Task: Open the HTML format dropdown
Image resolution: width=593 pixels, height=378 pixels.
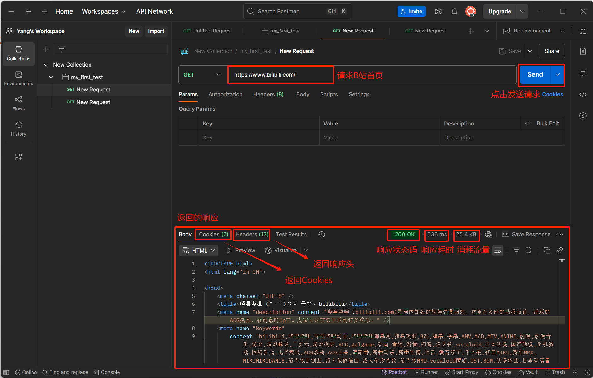Action: 199,251
